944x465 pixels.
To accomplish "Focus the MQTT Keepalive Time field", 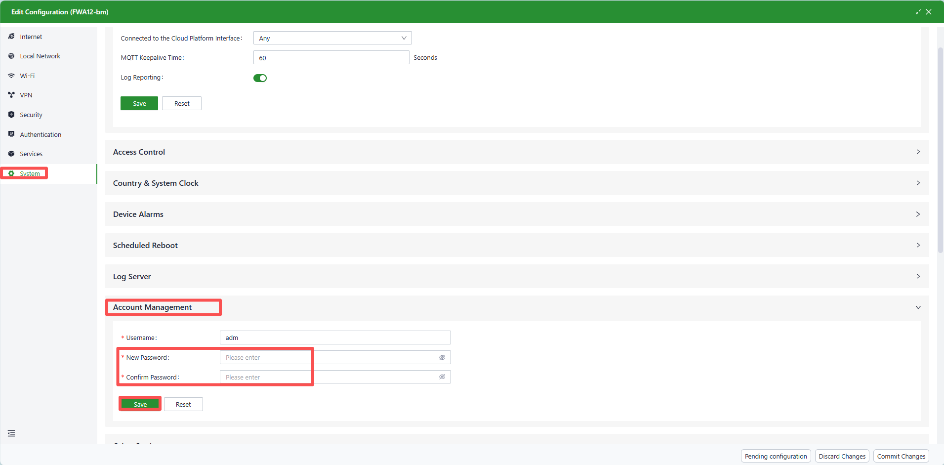I will click(331, 58).
